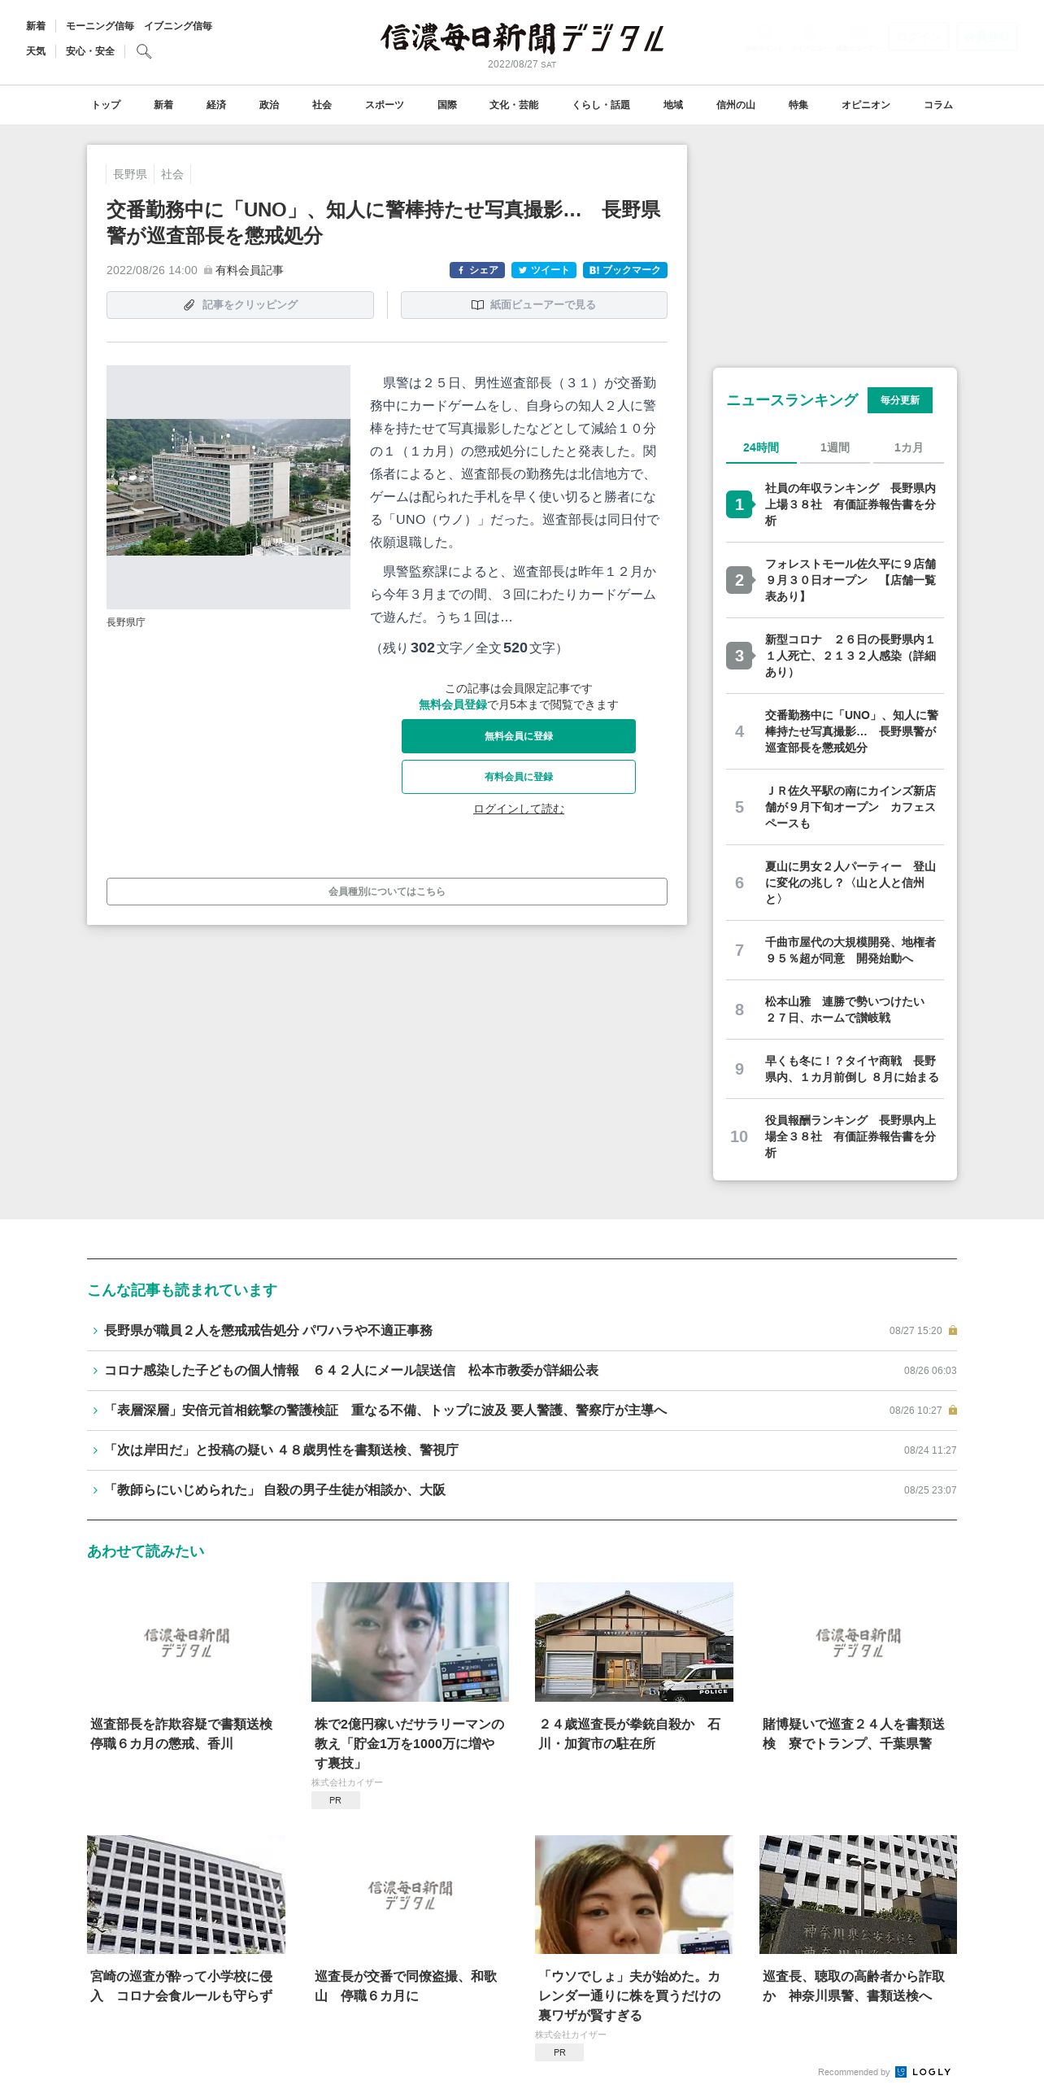Open 長野県が職員２人を懲戒戒告処分 article

tap(268, 1330)
